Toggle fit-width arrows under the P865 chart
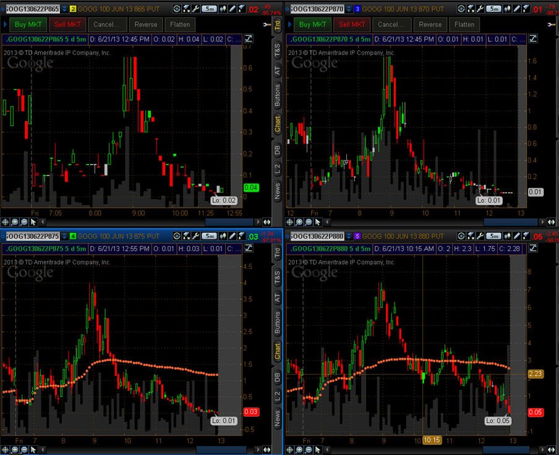 (x=267, y=222)
